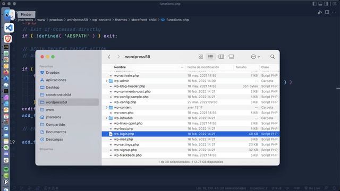The image size is (340, 191).
Task: Click wp-content in VS Code breadcrumb
Action: (x=101, y=20)
